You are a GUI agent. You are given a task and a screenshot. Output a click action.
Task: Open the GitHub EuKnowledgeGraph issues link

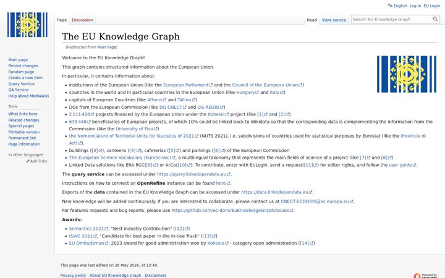(x=232, y=210)
